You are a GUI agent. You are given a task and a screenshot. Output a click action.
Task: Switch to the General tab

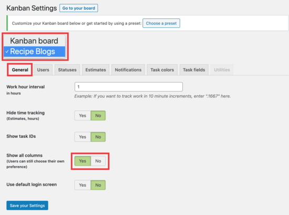[20, 70]
